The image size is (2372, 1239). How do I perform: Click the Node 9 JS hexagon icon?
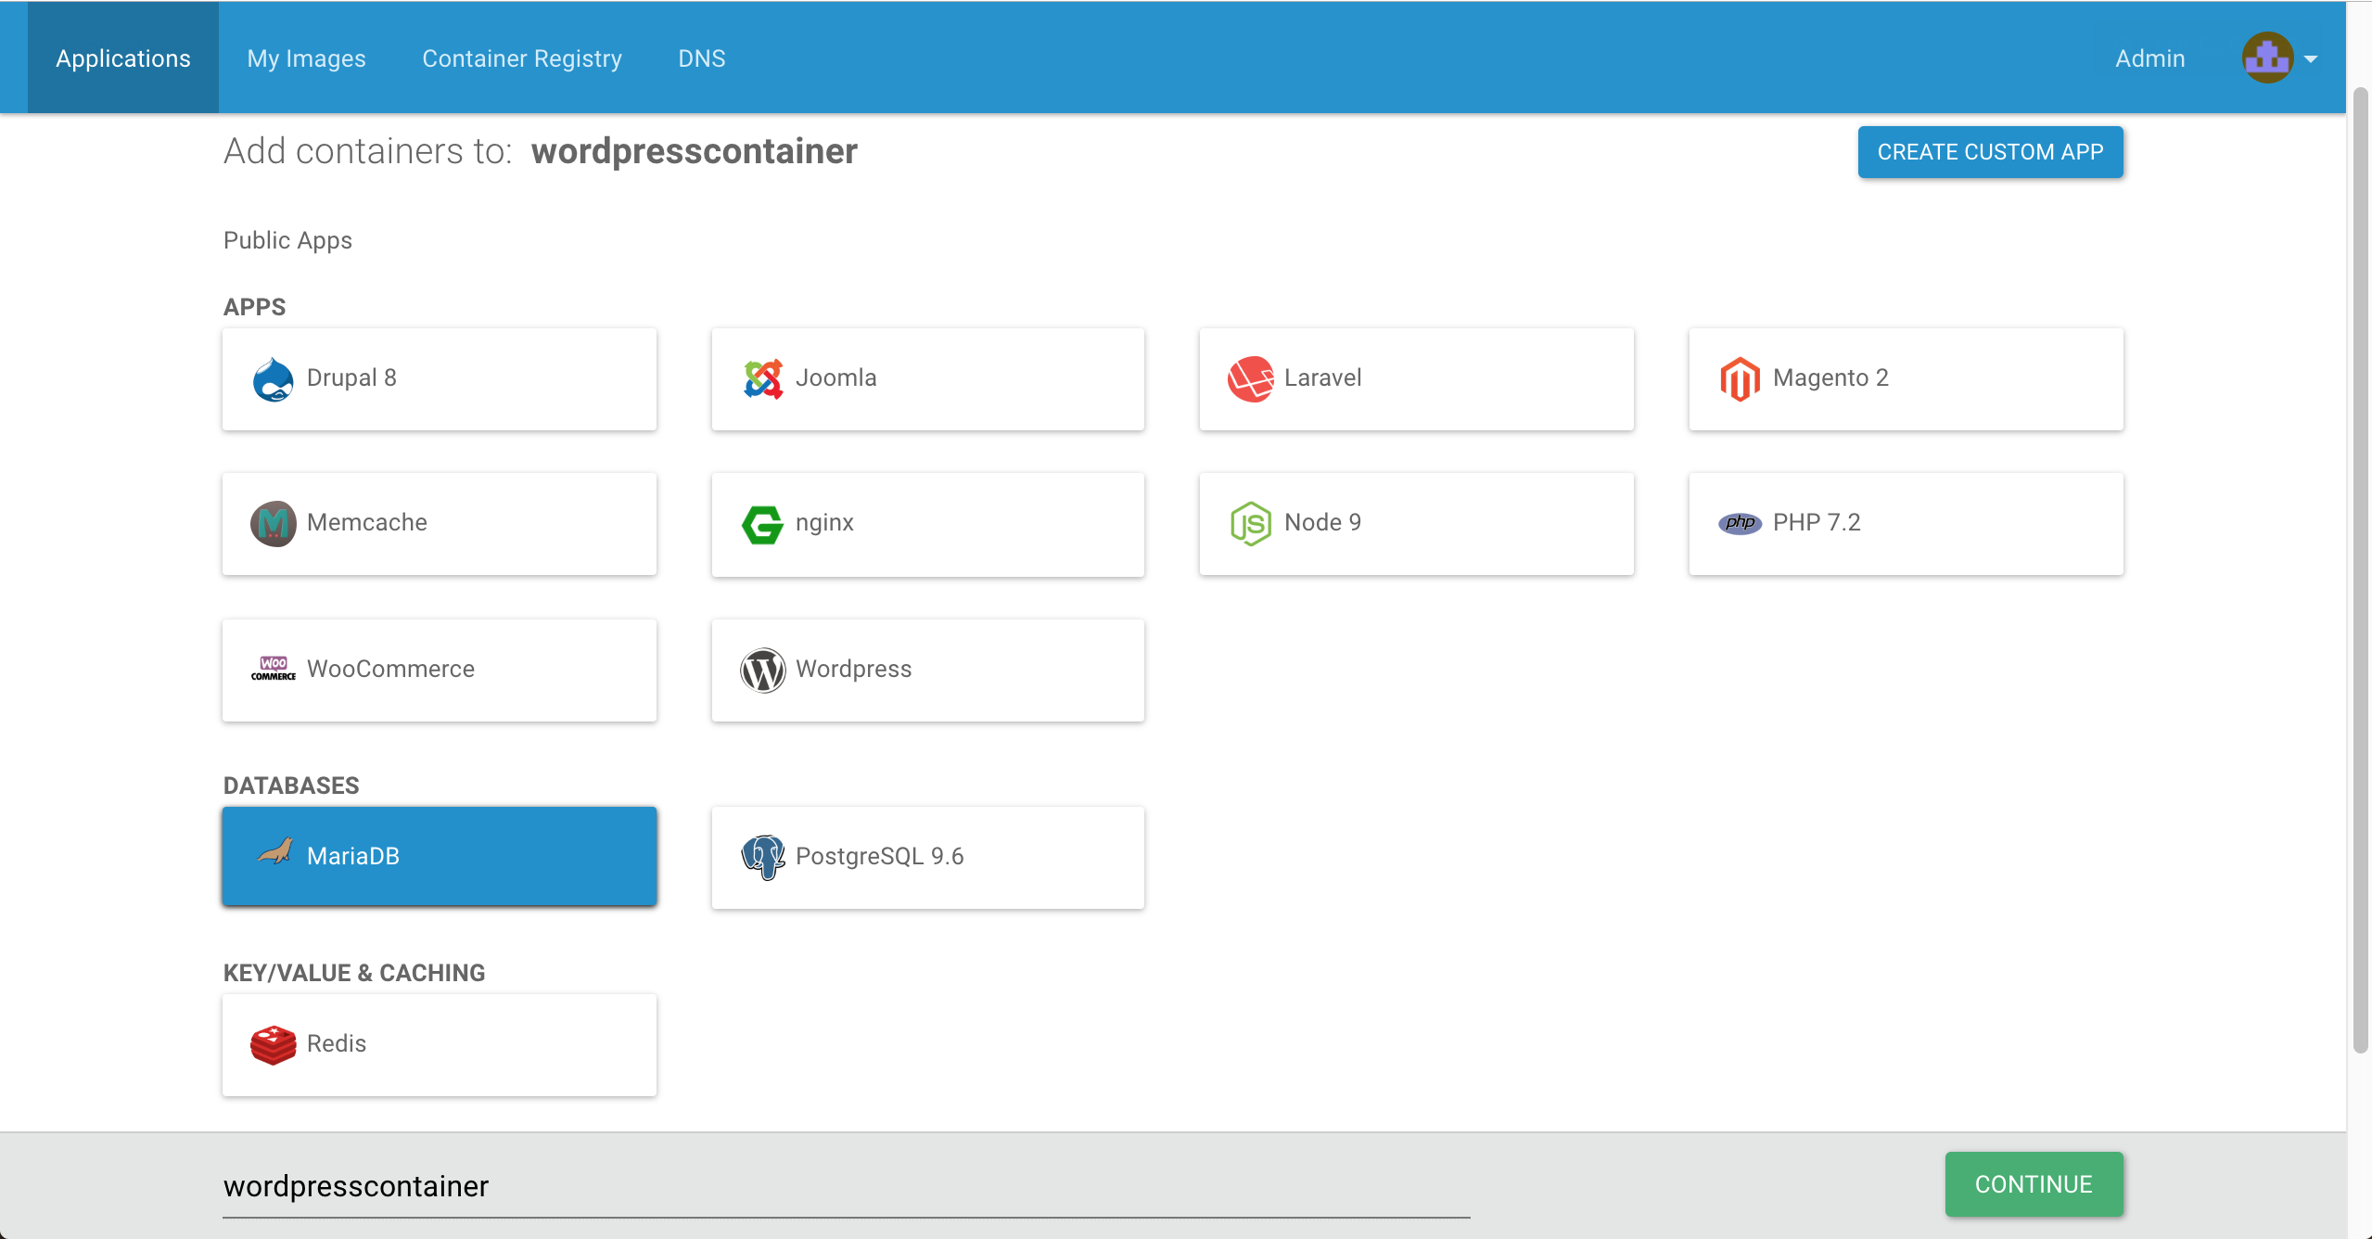point(1250,524)
